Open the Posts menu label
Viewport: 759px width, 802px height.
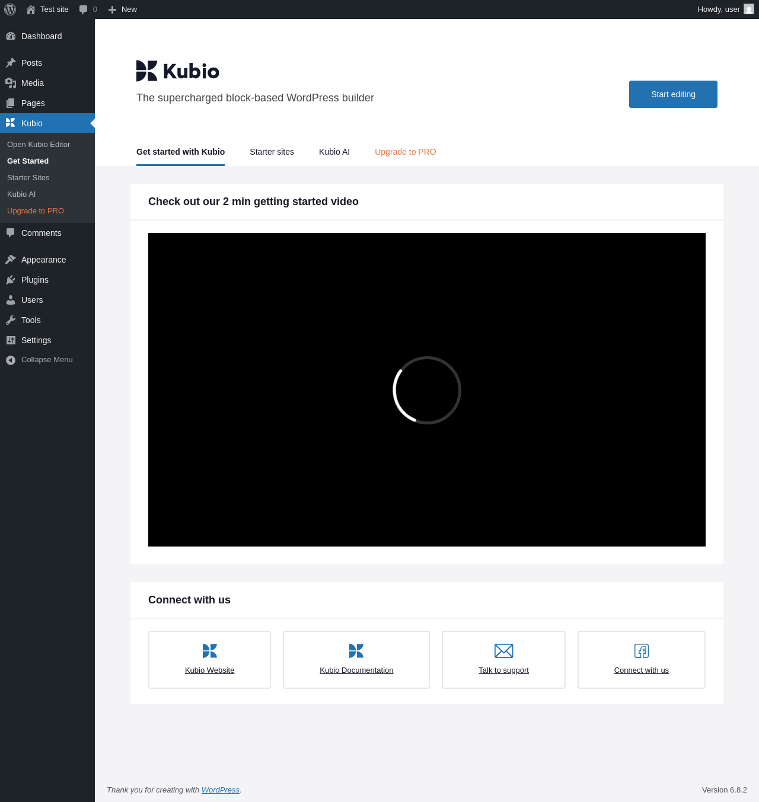[31, 63]
